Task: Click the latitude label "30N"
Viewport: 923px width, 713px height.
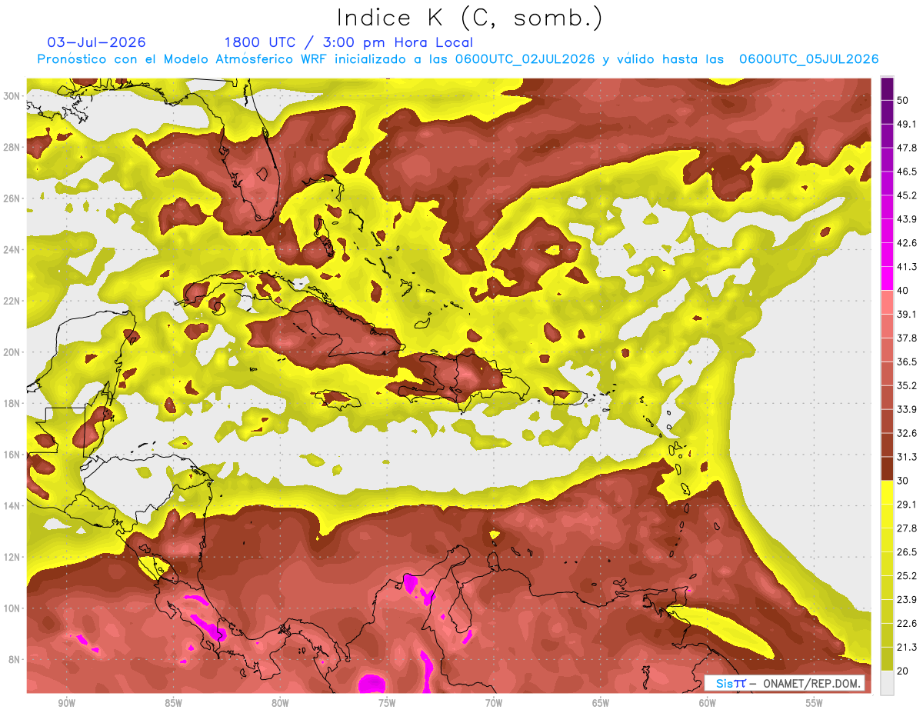Action: [12, 96]
